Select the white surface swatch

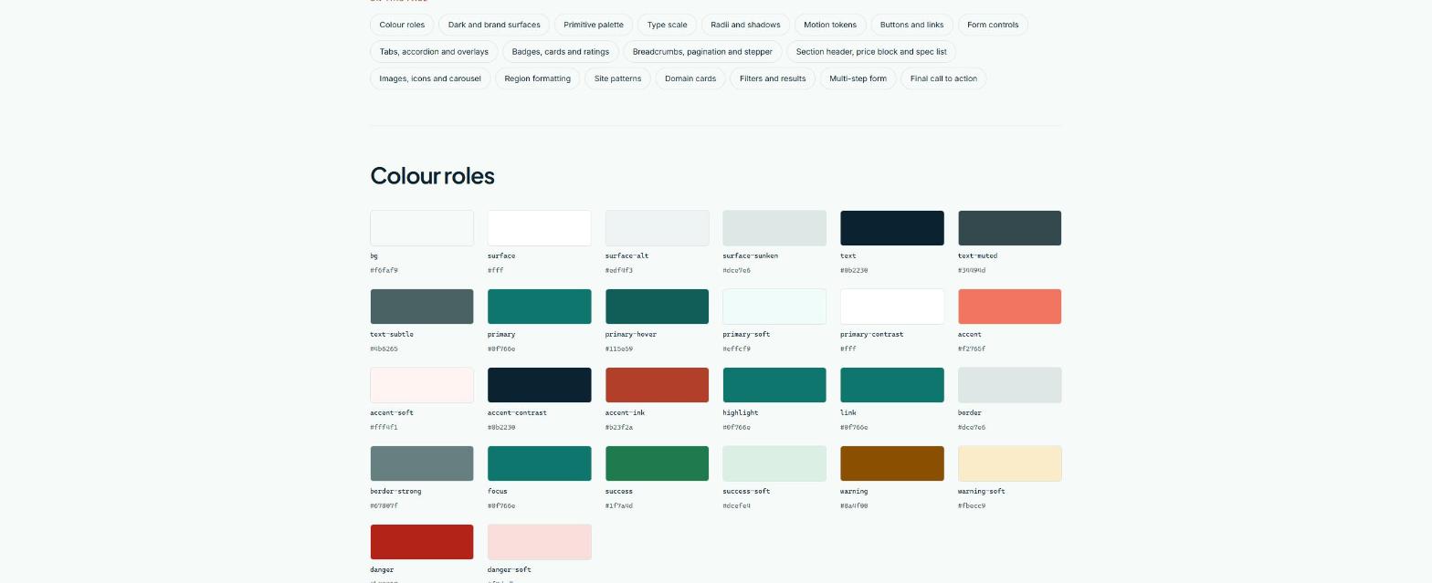(540, 228)
